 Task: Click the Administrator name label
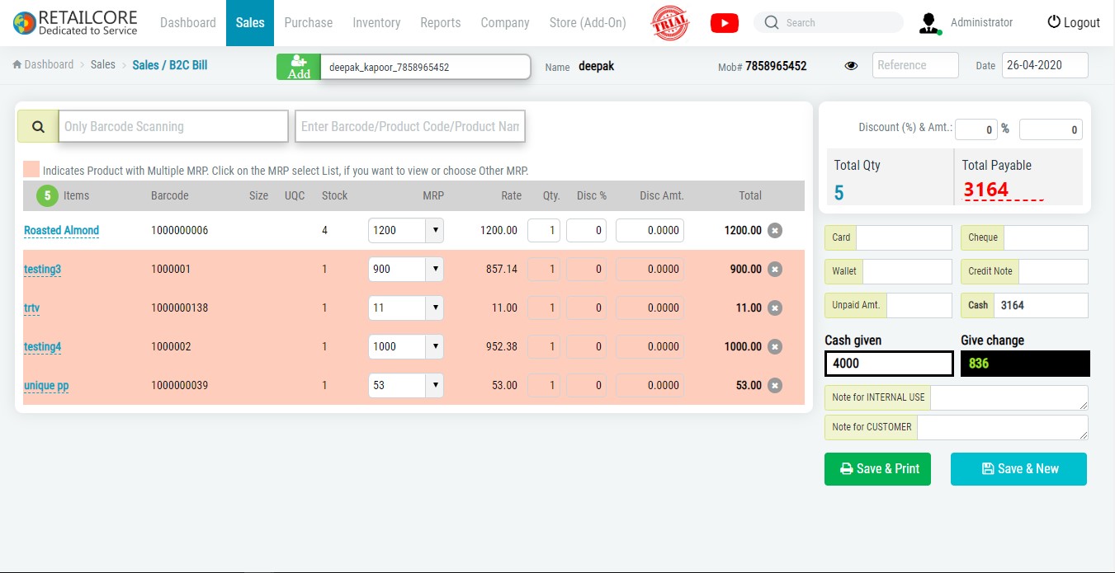point(981,22)
